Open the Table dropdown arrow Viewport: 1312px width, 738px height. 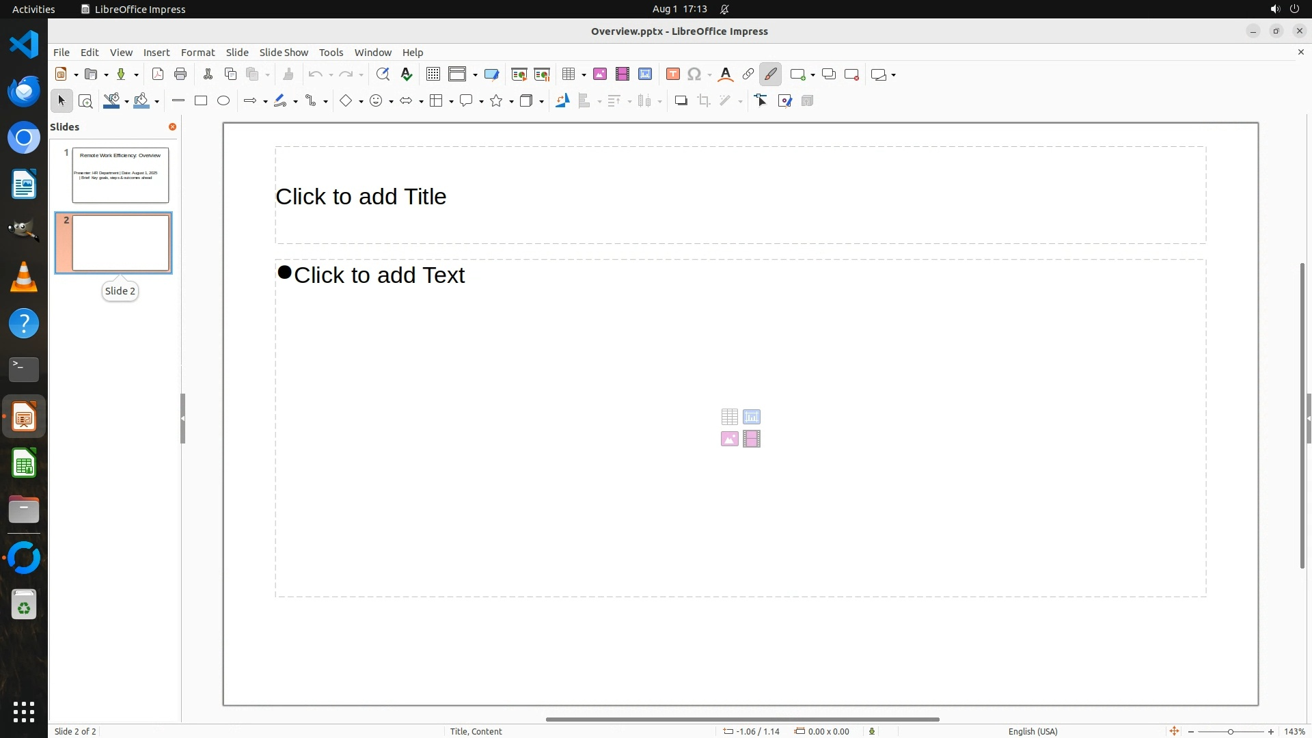point(584,75)
